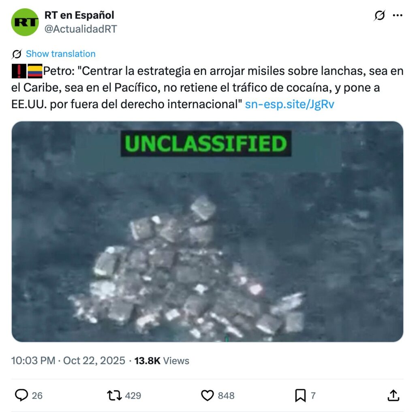The width and height of the screenshot is (415, 412).
Task: Repost using the retweet arrows icon
Action: click(x=114, y=395)
